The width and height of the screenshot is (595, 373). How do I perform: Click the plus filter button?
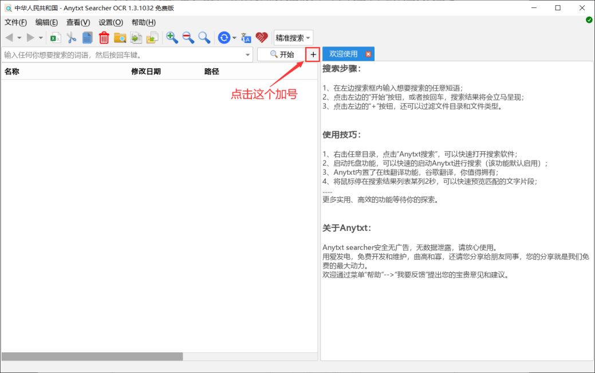313,54
